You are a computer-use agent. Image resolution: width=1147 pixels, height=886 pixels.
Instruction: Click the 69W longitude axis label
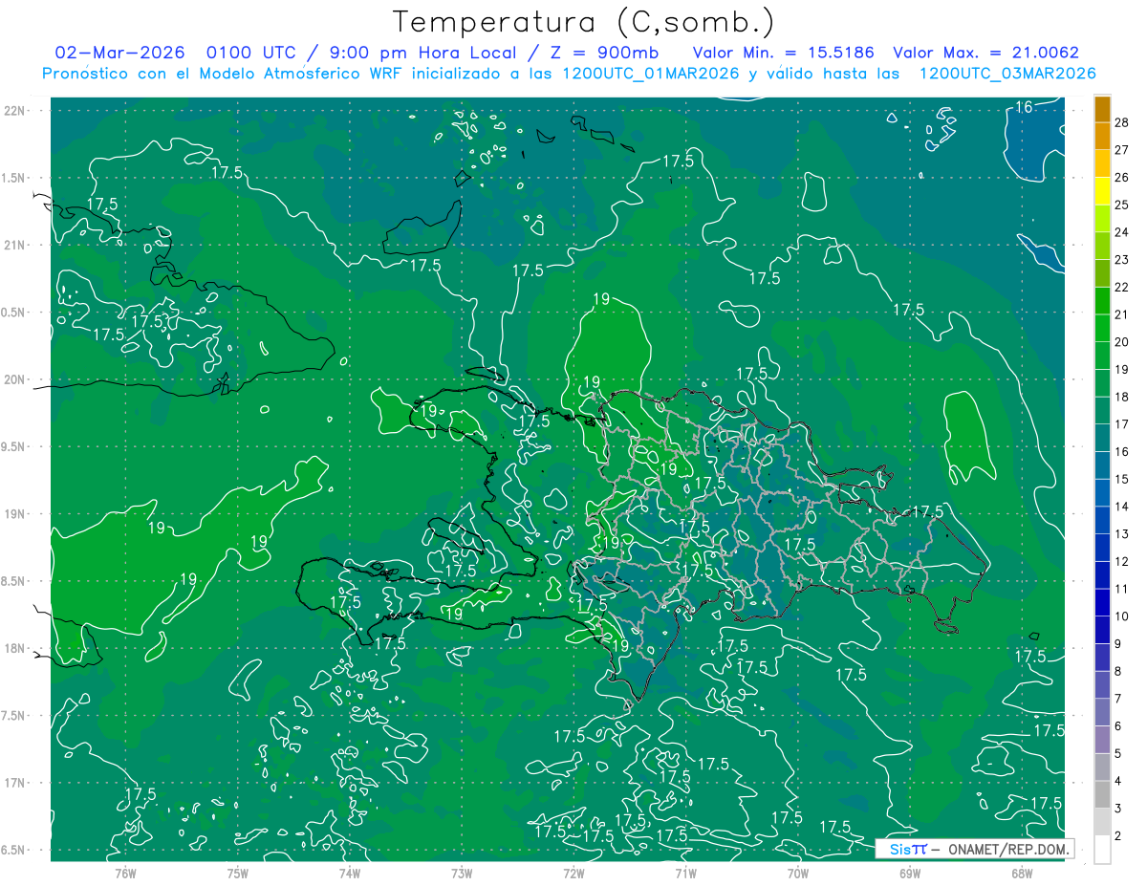(910, 874)
